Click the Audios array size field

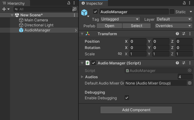pyautogui.click(x=185, y=77)
